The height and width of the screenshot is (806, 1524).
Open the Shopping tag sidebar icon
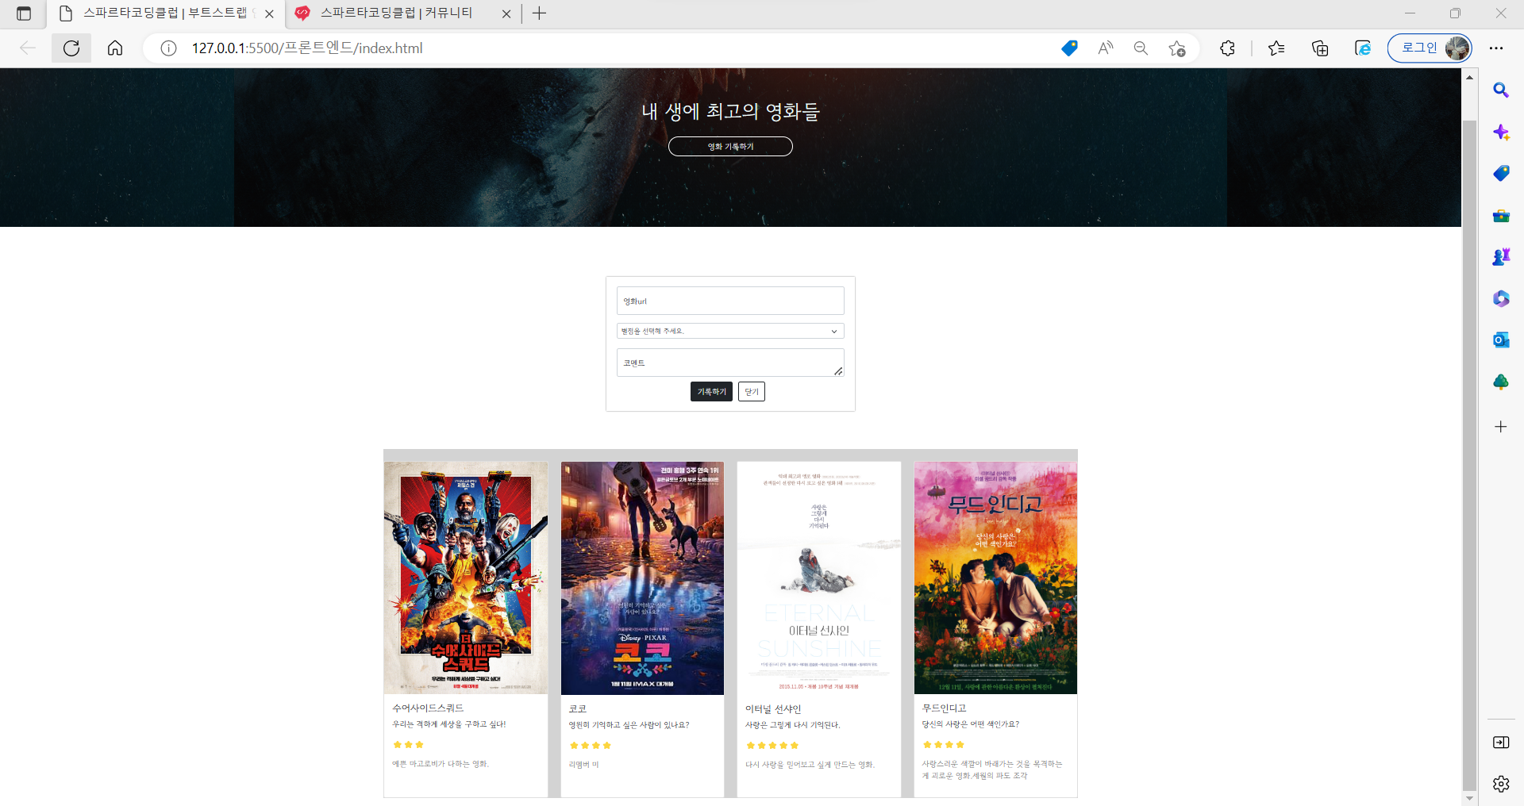[x=1500, y=174]
